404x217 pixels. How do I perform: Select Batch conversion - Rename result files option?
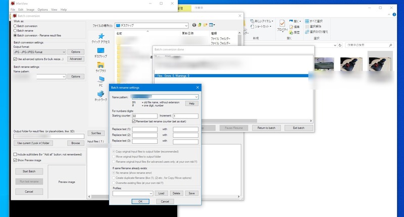pyautogui.click(x=15, y=35)
